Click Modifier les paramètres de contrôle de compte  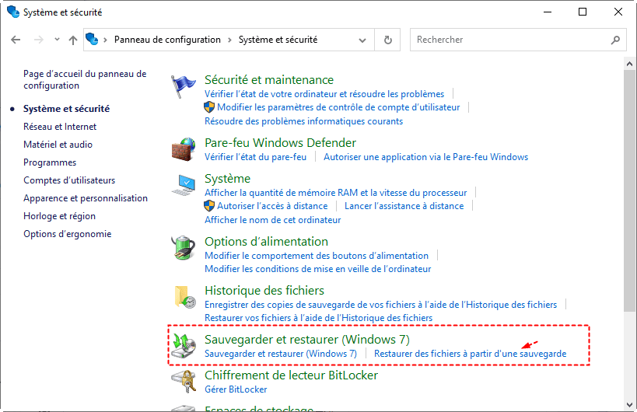pos(338,107)
